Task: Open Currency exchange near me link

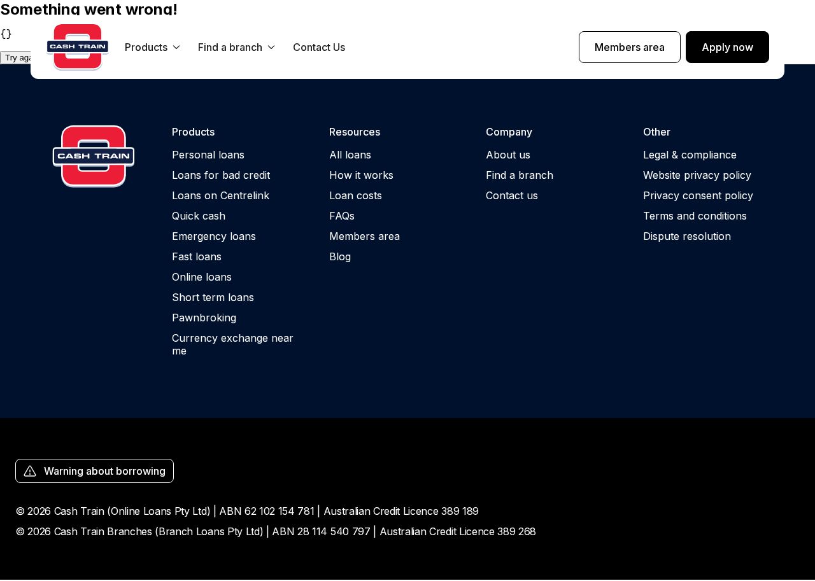Action: click(x=232, y=344)
